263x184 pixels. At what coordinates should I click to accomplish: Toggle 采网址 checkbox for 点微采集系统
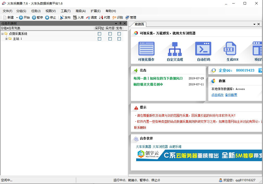(99, 34)
